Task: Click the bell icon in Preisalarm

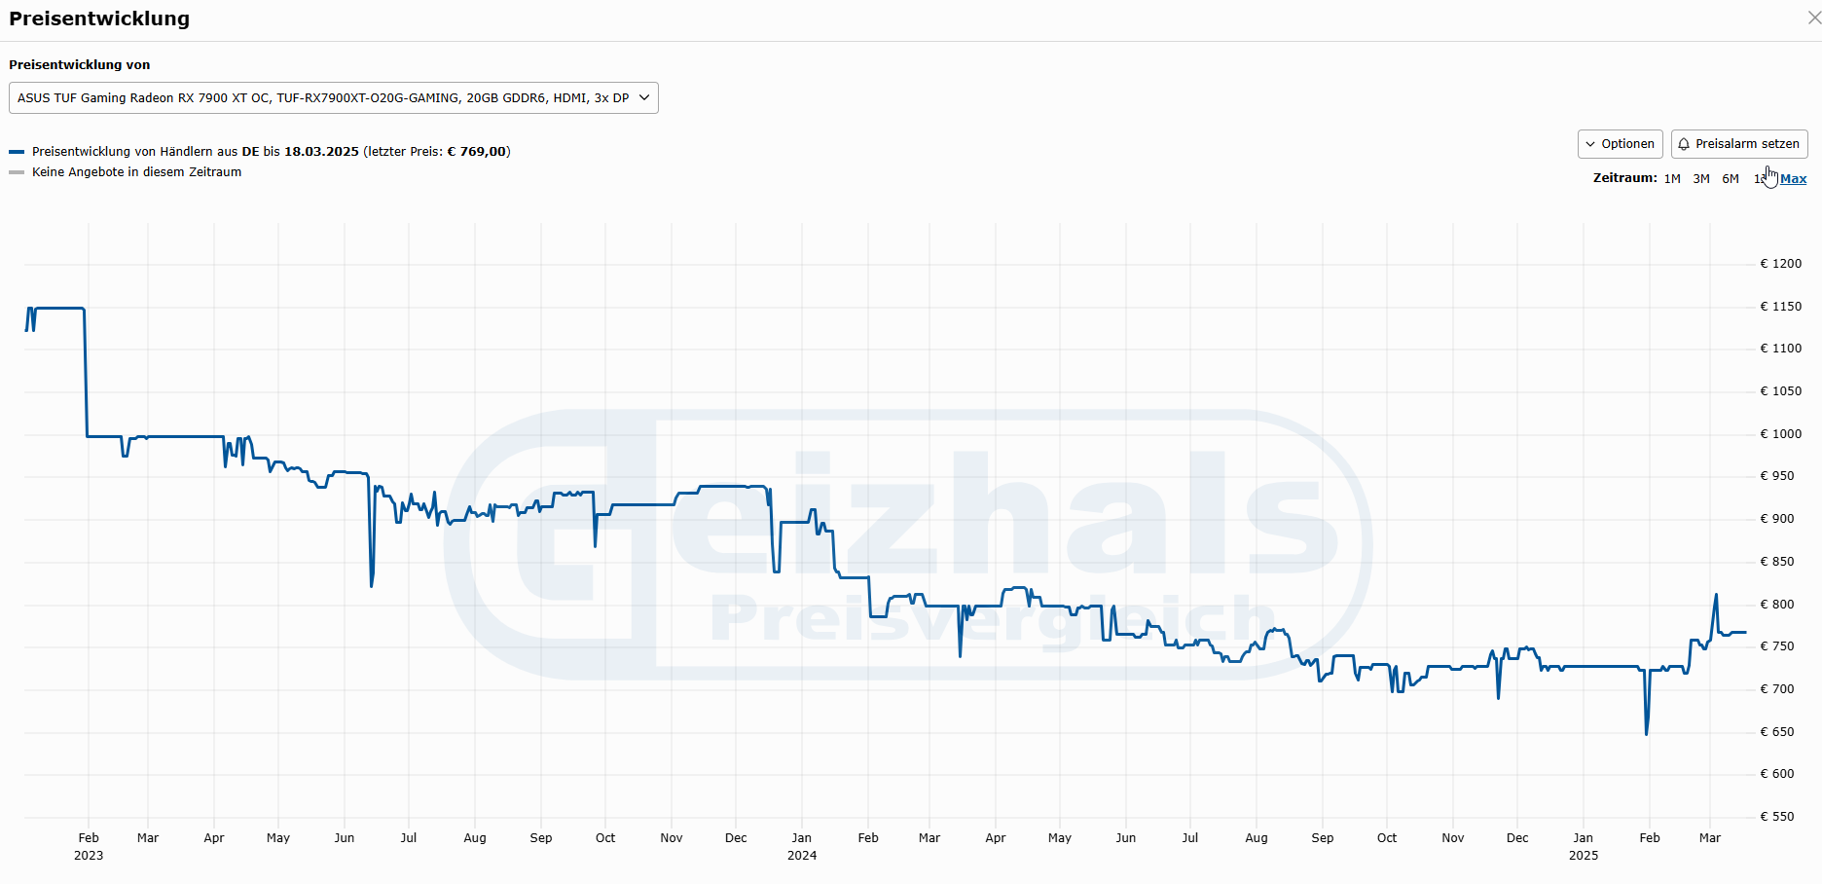Action: 1684,144
